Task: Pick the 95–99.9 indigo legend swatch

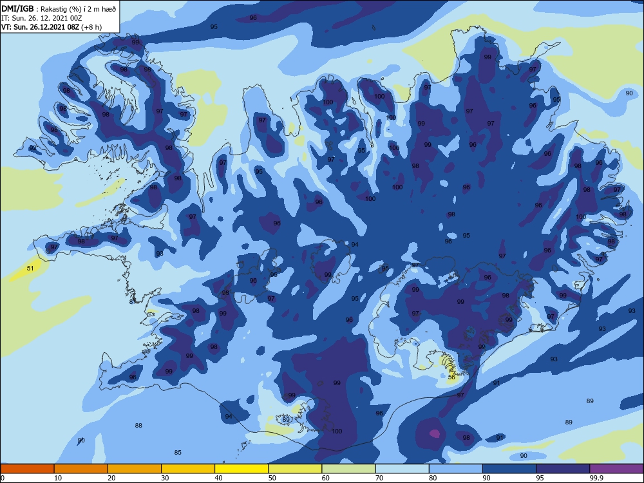Action: 563,469
